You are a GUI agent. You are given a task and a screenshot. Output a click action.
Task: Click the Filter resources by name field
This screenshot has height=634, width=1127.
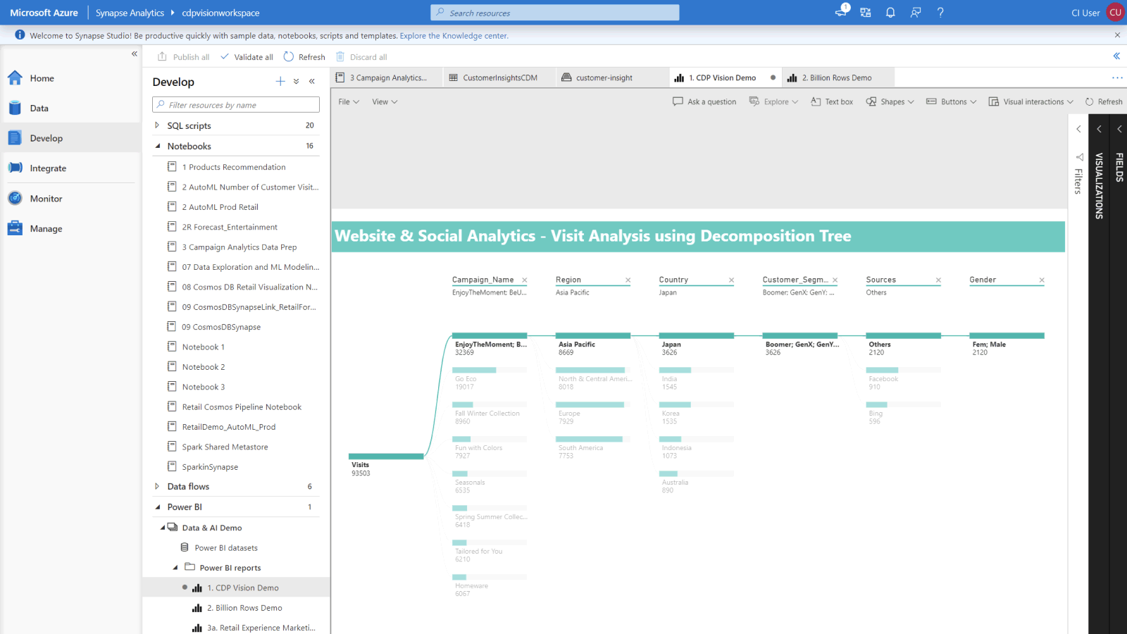(x=236, y=105)
